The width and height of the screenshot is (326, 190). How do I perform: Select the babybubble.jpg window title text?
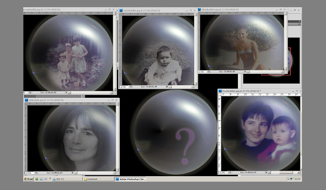[x=142, y=10]
